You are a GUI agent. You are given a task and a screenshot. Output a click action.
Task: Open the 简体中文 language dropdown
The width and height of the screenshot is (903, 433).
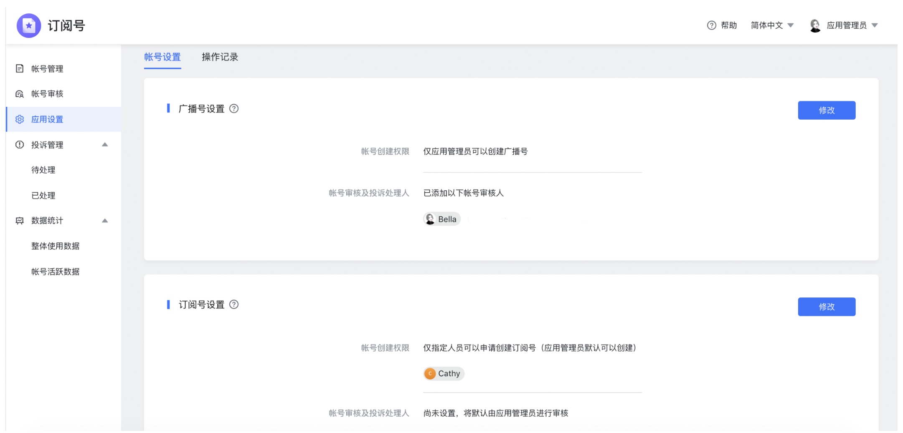(772, 25)
